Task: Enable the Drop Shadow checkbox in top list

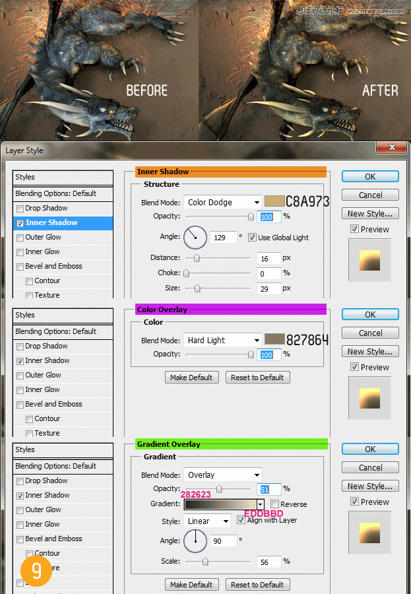Action: coord(20,209)
